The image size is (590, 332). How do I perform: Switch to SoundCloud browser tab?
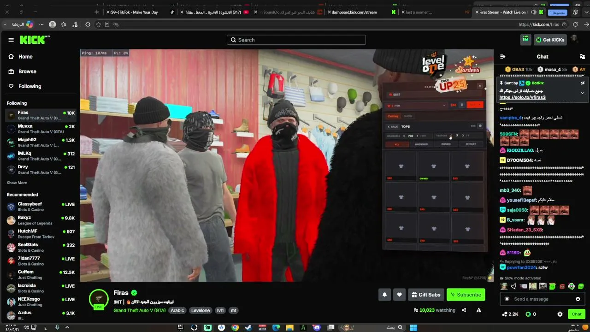(288, 12)
